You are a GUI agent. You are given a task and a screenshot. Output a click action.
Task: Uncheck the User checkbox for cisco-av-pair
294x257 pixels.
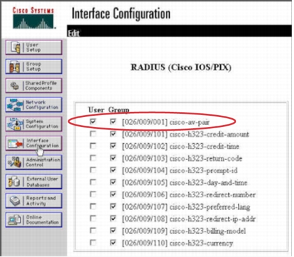pos(93,121)
